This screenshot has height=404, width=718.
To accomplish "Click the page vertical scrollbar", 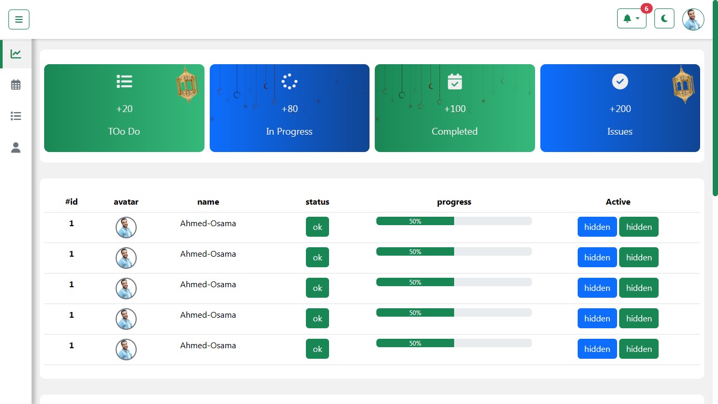I will click(x=715, y=100).
